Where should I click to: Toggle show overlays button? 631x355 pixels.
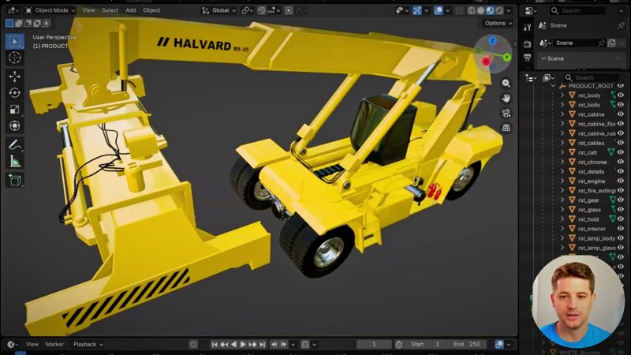[x=439, y=10]
